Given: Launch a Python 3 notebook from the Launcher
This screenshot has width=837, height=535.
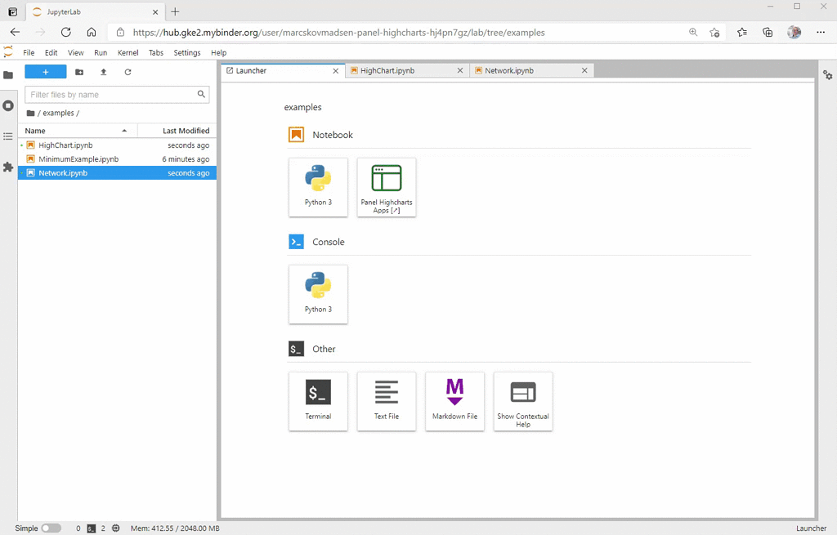Looking at the screenshot, I should 318,187.
